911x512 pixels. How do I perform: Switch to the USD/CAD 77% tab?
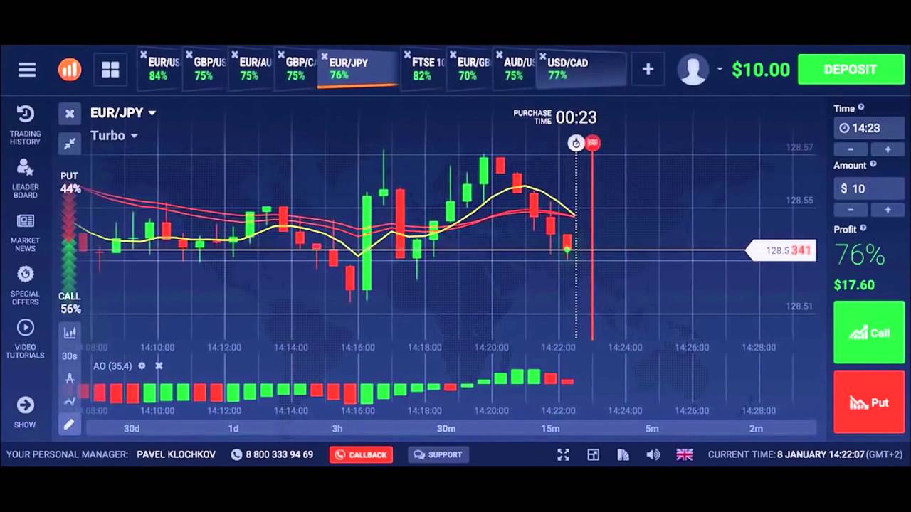click(581, 69)
